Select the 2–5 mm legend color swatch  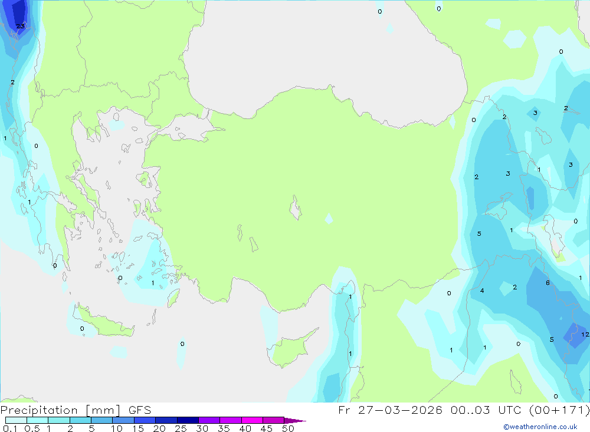tap(80, 420)
